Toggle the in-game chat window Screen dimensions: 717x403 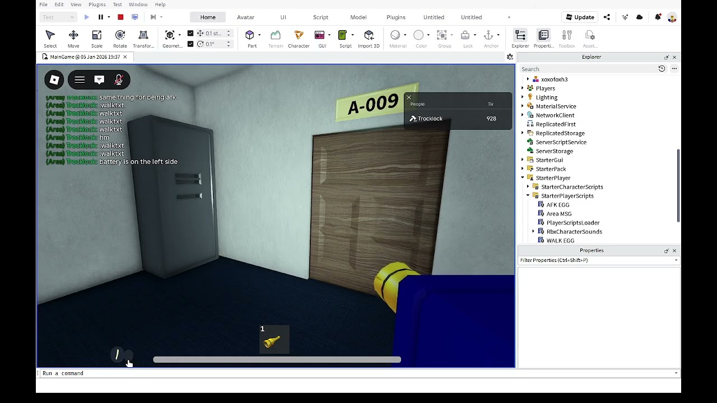tap(99, 80)
